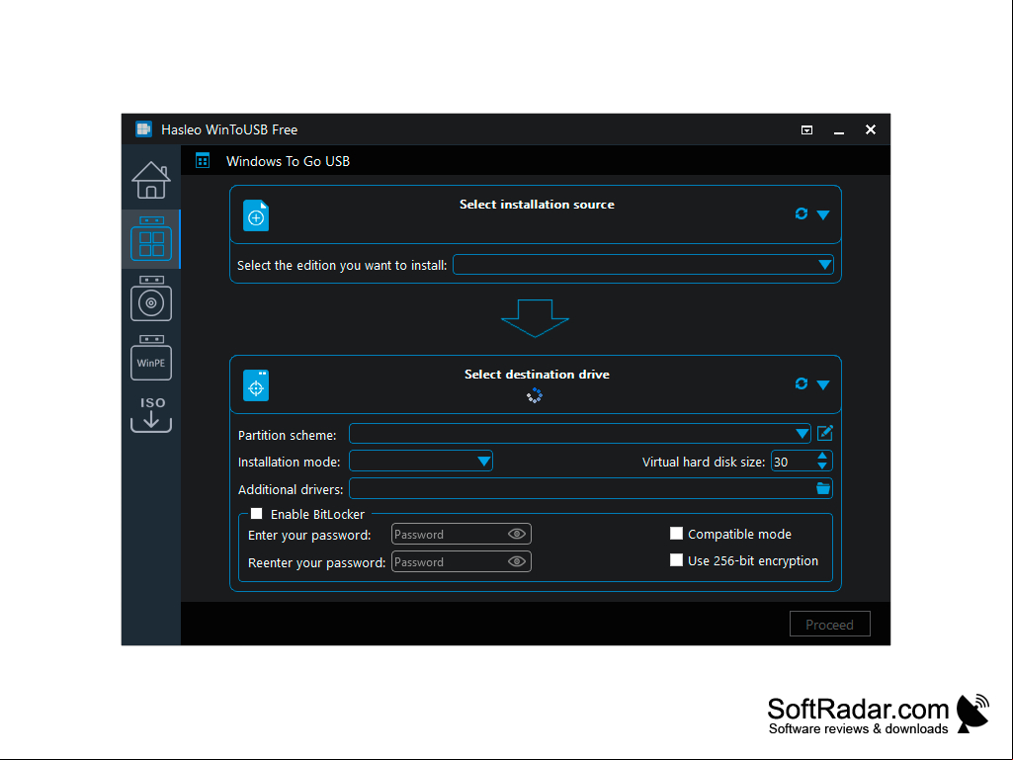
Task: Refresh the installation source list
Action: [802, 213]
